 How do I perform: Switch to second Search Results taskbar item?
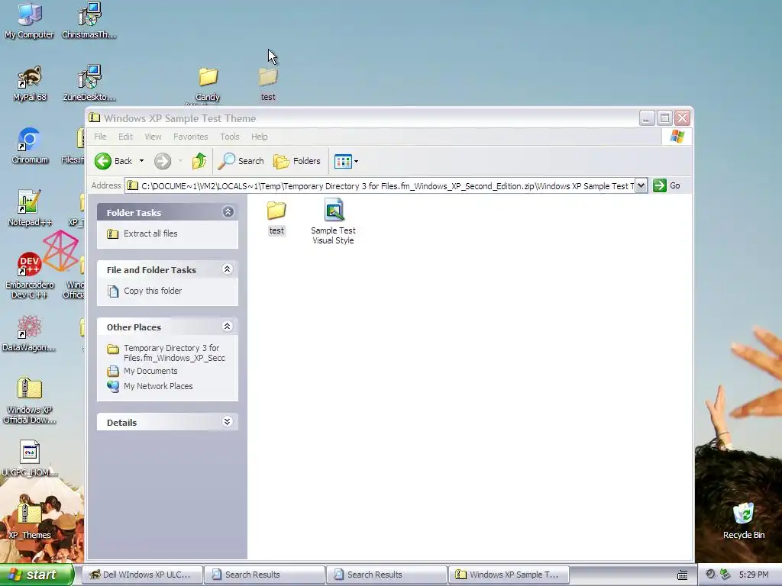pos(386,575)
